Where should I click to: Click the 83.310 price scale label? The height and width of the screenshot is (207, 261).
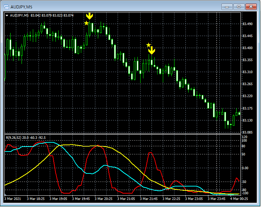pos(247,72)
